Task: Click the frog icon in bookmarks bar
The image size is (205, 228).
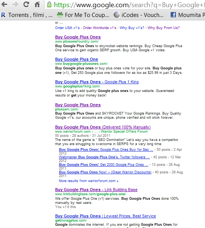Action: [60, 15]
